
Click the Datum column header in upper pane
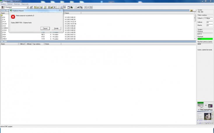click(x=72, y=13)
